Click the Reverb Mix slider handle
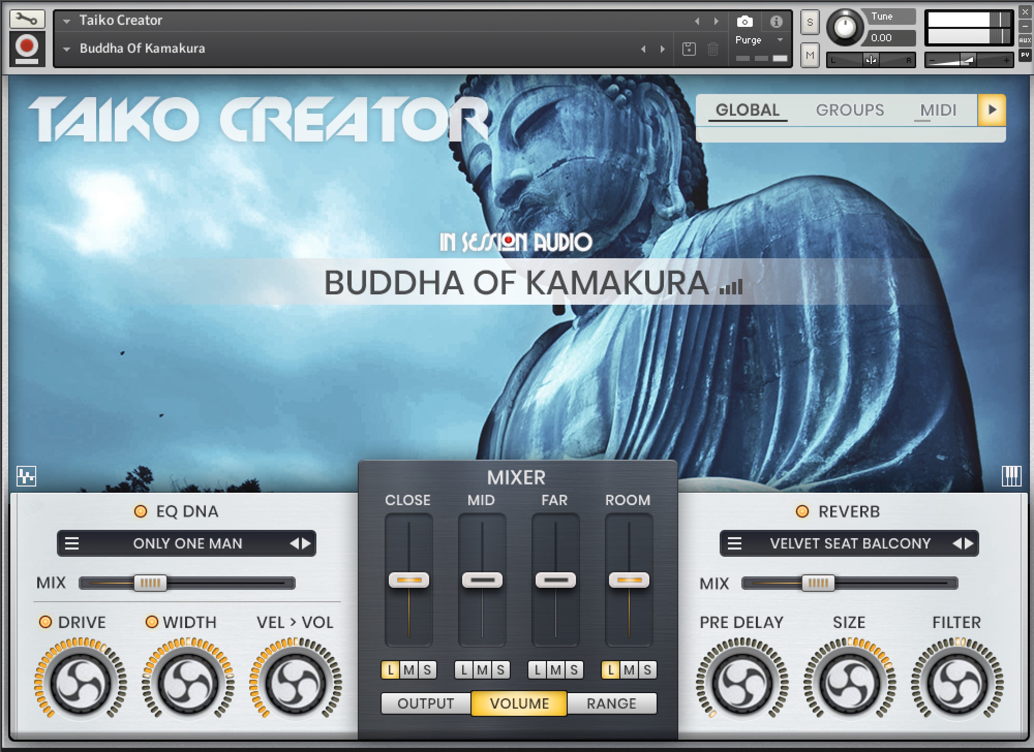This screenshot has width=1034, height=752. (818, 583)
